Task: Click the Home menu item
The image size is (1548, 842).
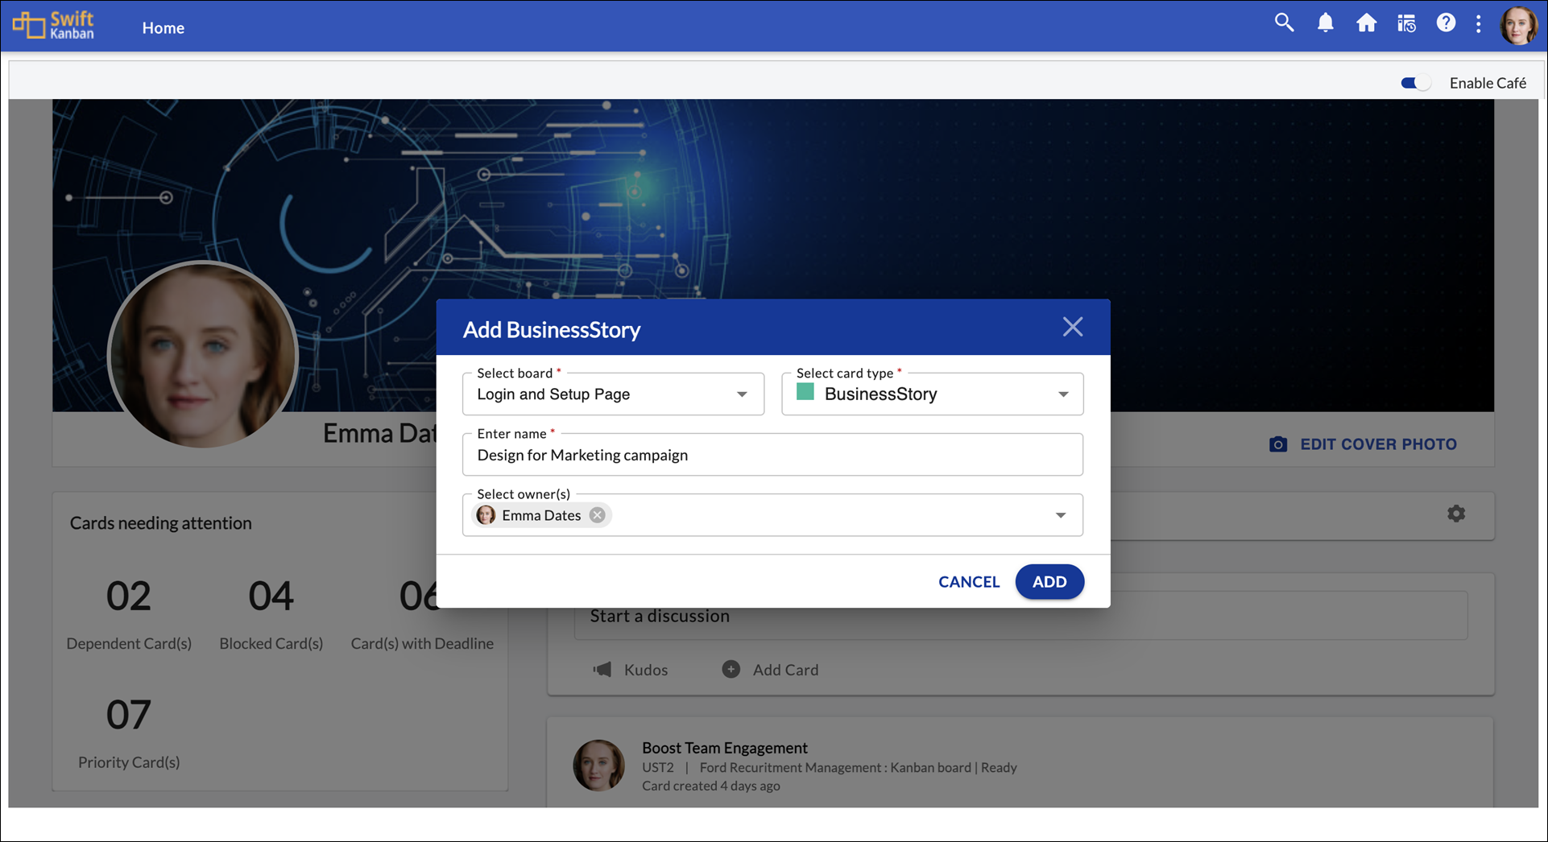Action: click(163, 28)
